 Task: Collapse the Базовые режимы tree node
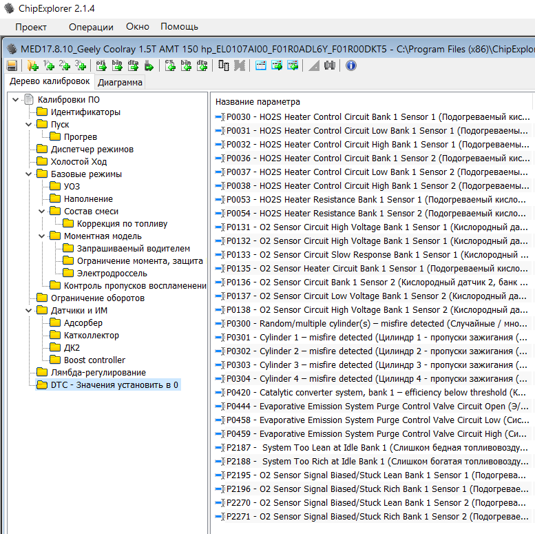pyautogui.click(x=28, y=174)
